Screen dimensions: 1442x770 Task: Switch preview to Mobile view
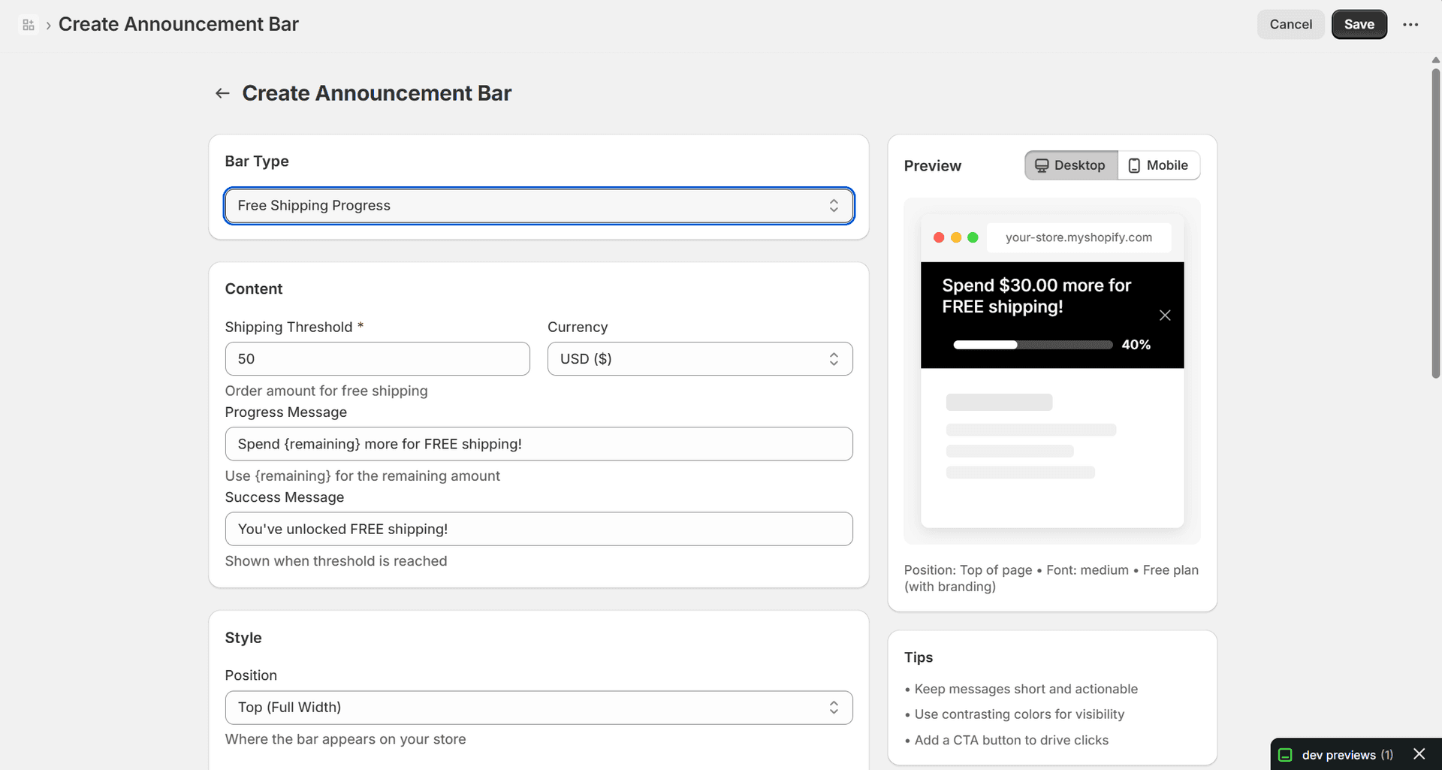(x=1159, y=165)
